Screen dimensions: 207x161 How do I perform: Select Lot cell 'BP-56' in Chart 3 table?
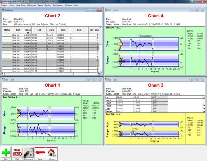click(x=142, y=97)
